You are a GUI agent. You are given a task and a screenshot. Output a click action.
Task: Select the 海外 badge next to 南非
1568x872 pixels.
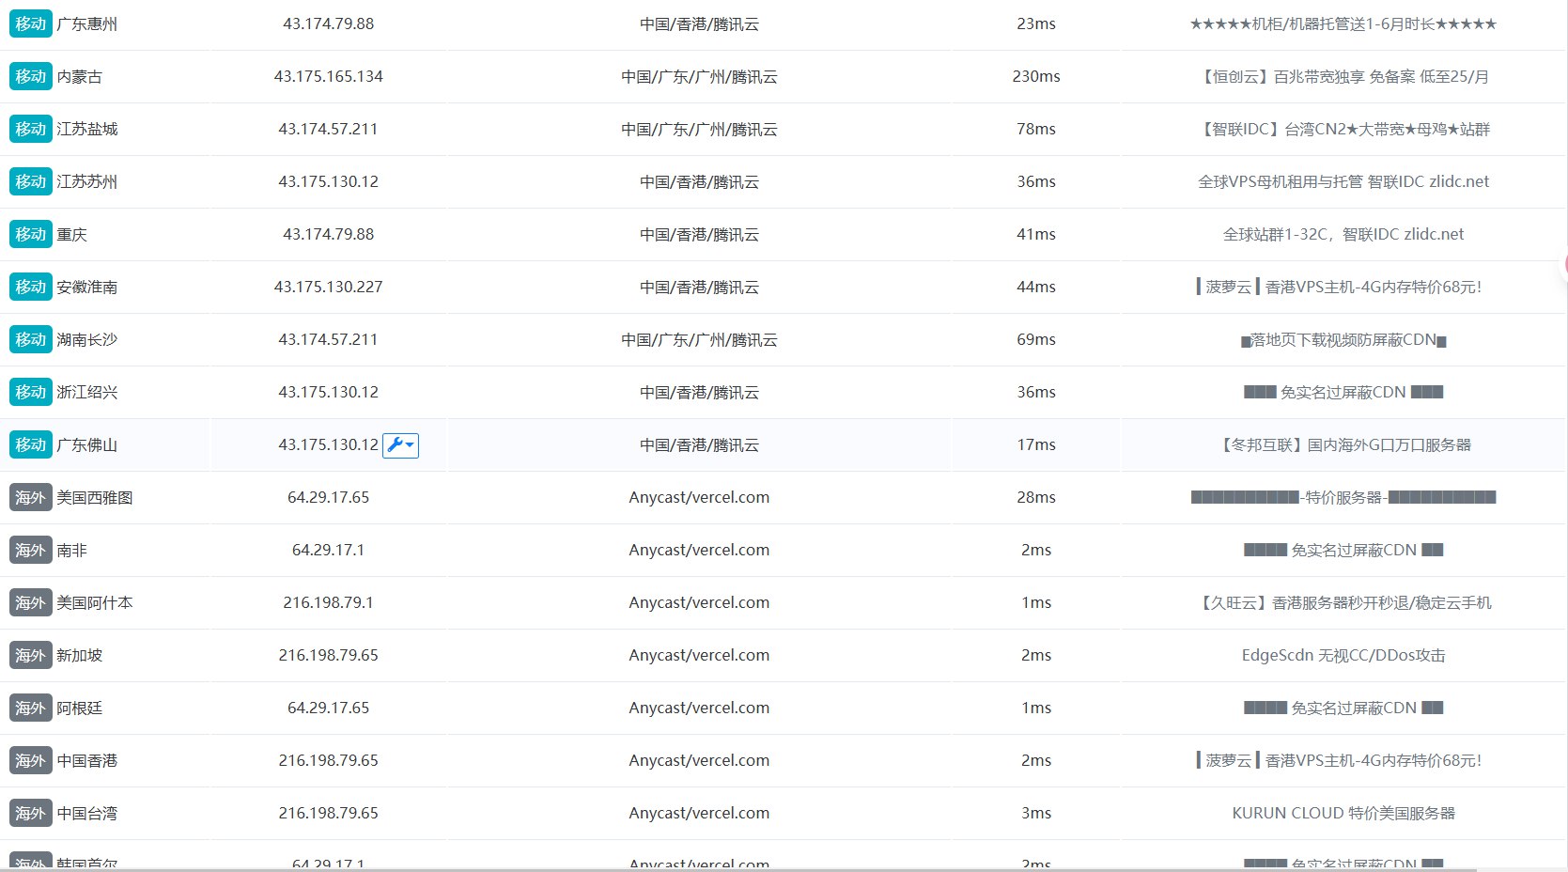pos(30,551)
